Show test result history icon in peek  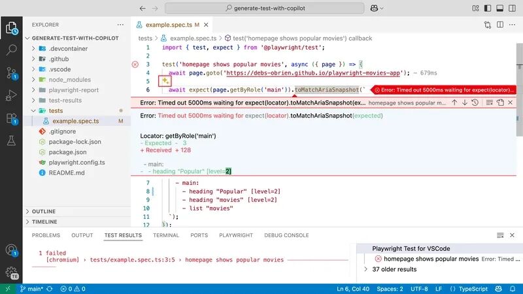(475, 103)
